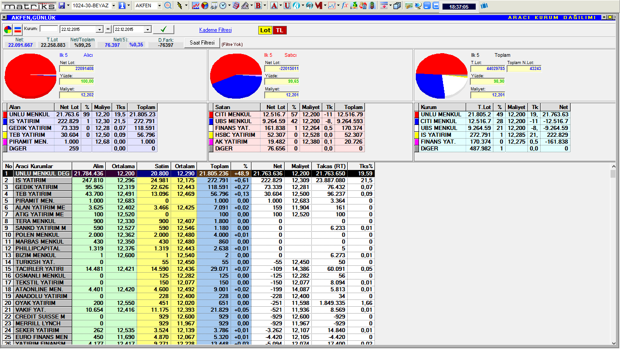Click the Saat Filtresi button
Screen dimensions: 620x349
(202, 43)
